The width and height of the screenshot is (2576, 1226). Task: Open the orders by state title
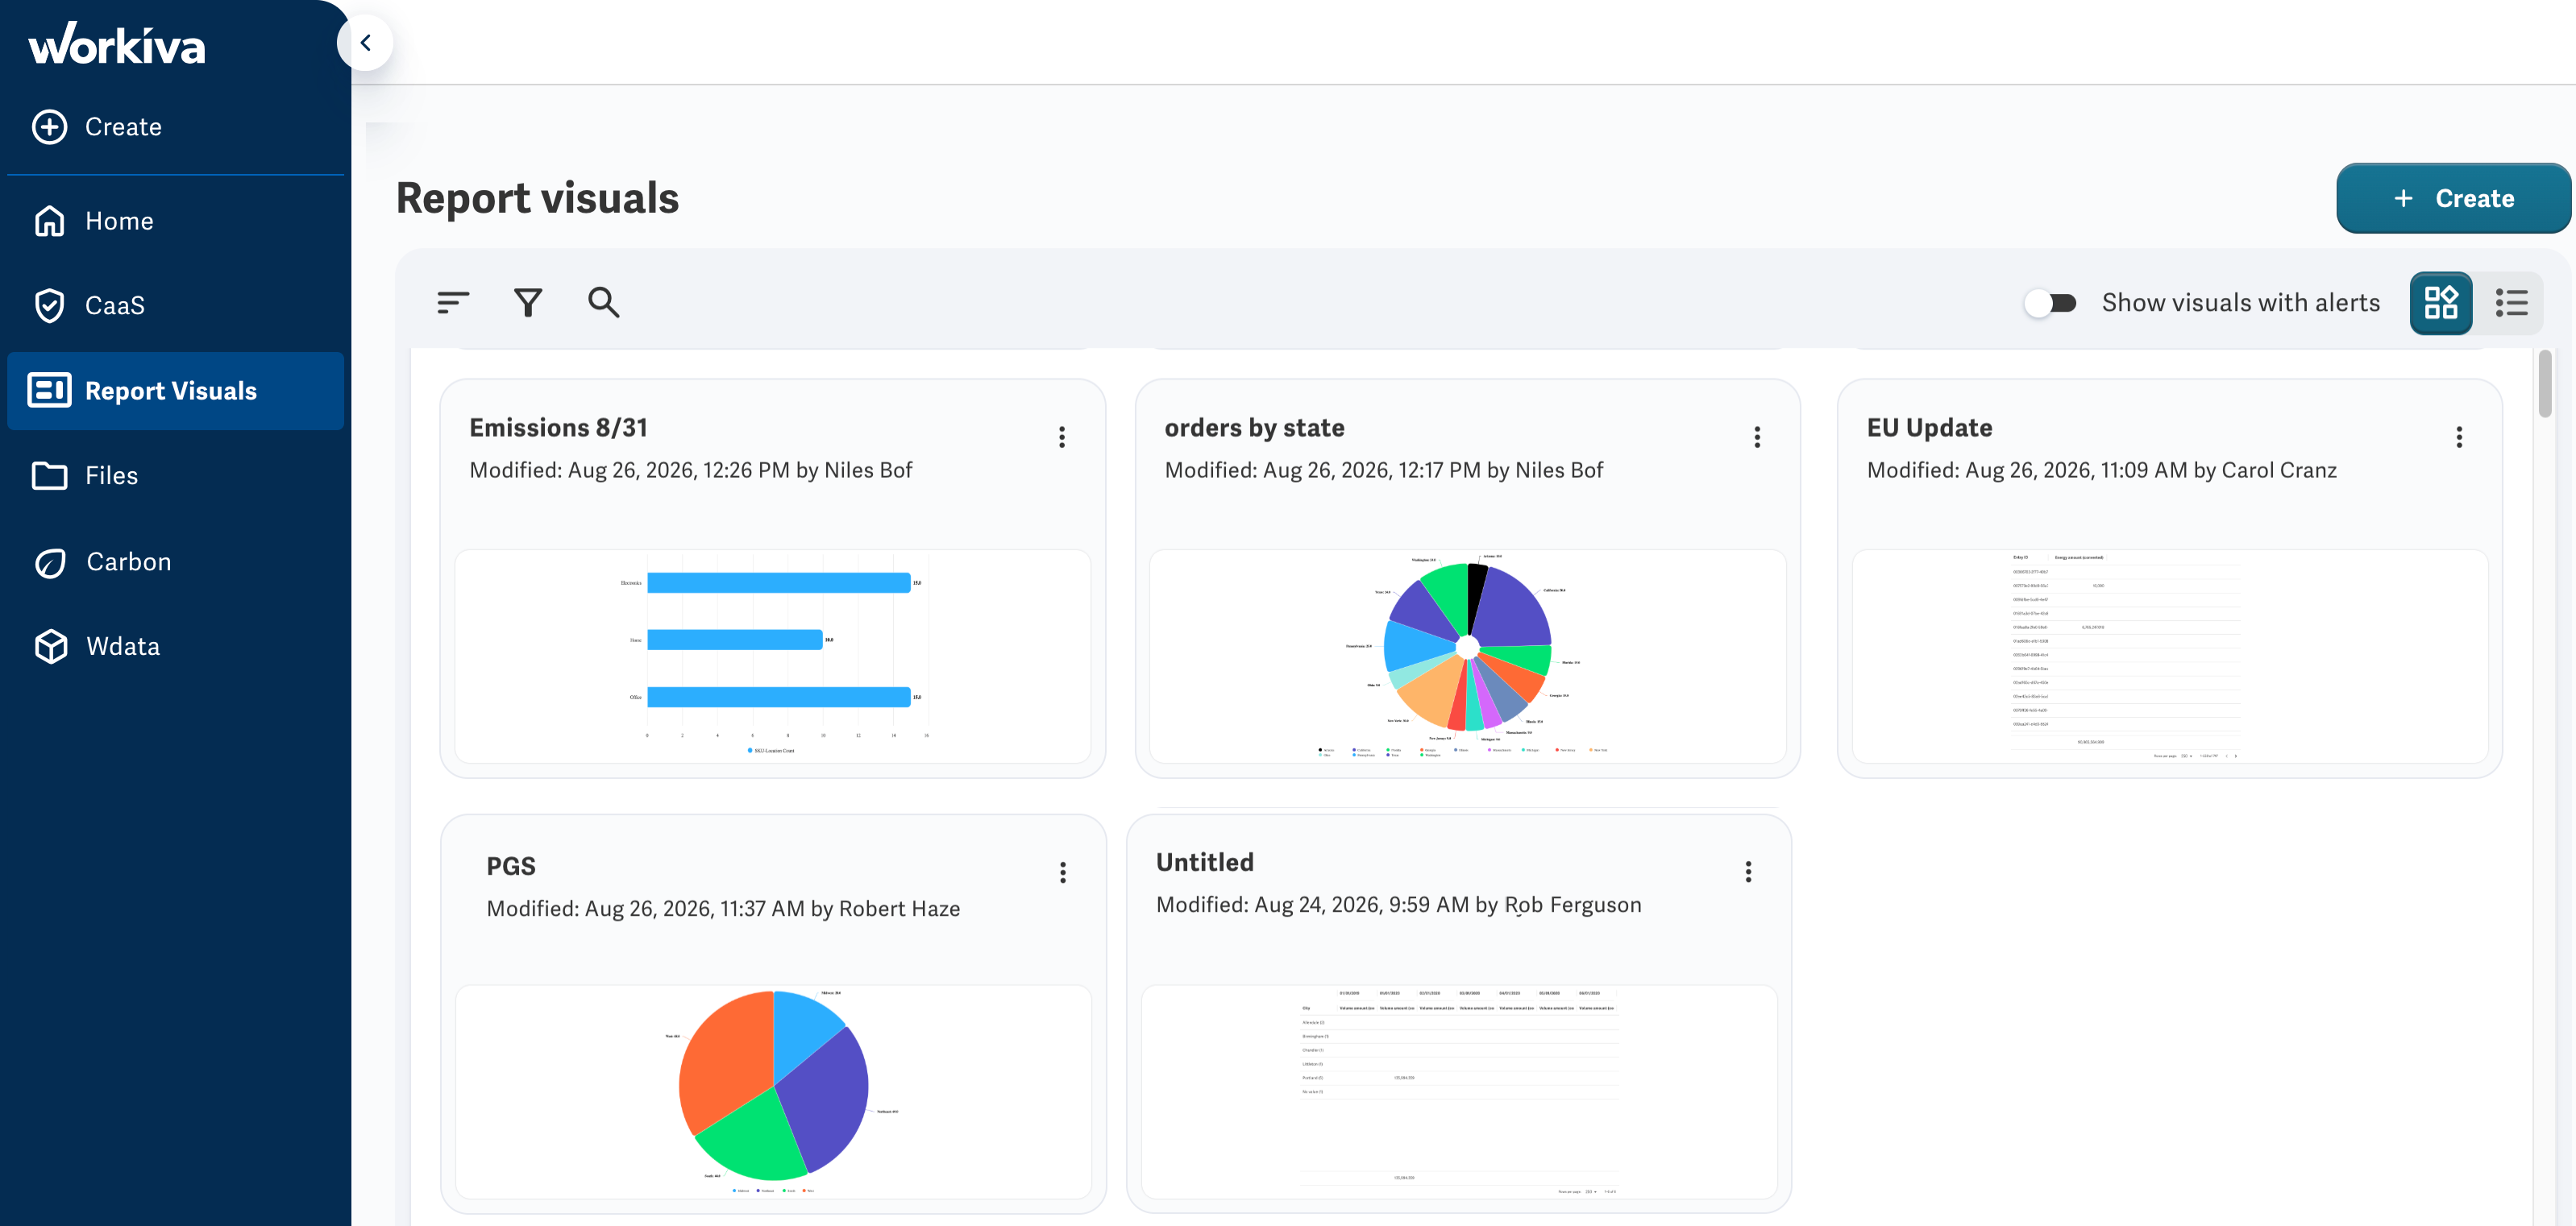coord(1254,428)
